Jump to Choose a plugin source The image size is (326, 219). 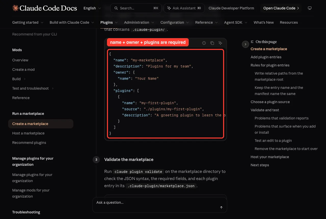click(270, 102)
